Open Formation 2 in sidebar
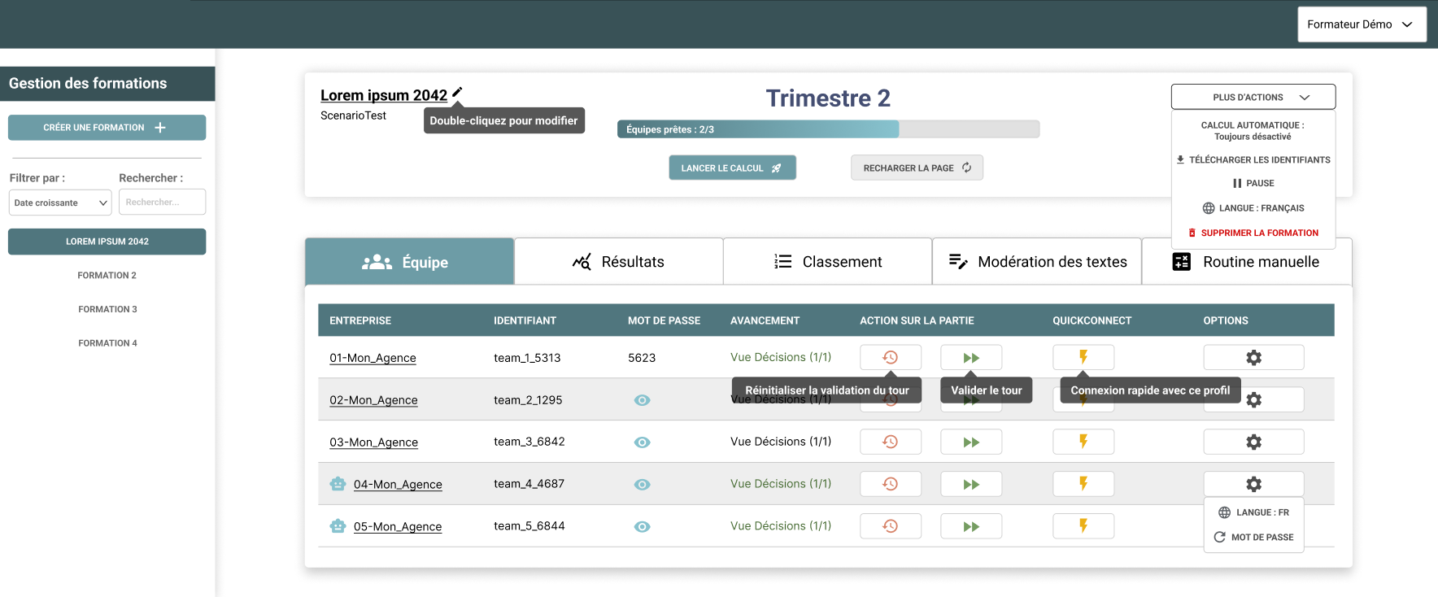 pos(107,276)
